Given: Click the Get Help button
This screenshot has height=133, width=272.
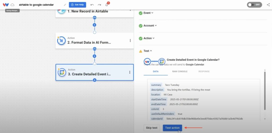Looking at the screenshot, I should click(x=78, y=5).
